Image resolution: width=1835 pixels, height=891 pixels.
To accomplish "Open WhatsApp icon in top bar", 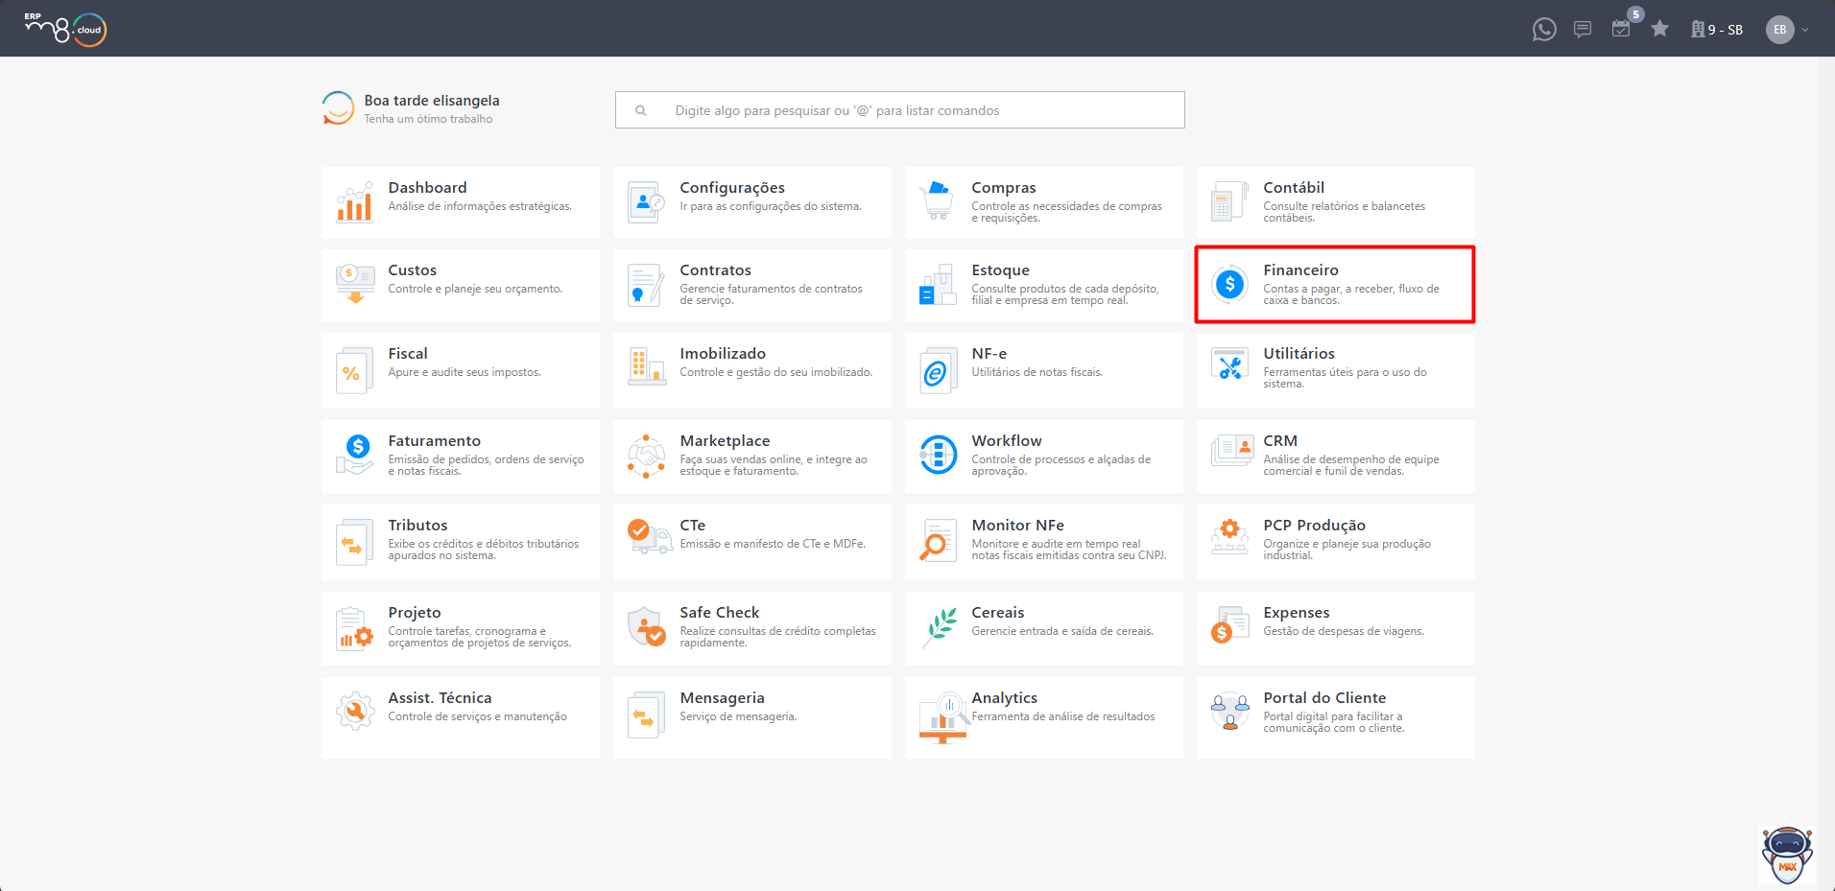I will 1543,30.
